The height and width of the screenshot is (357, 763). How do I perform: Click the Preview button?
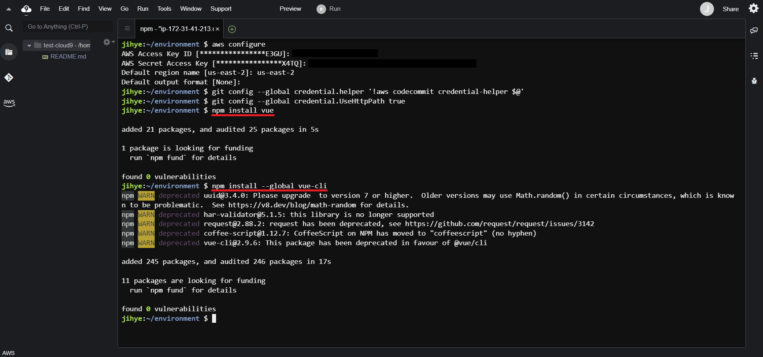tap(290, 9)
